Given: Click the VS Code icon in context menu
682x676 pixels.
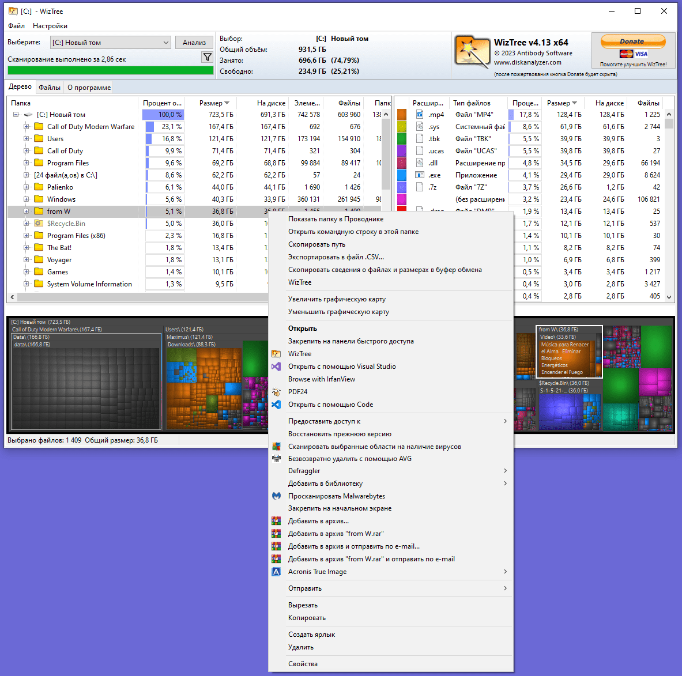Looking at the screenshot, I should pyautogui.click(x=276, y=405).
